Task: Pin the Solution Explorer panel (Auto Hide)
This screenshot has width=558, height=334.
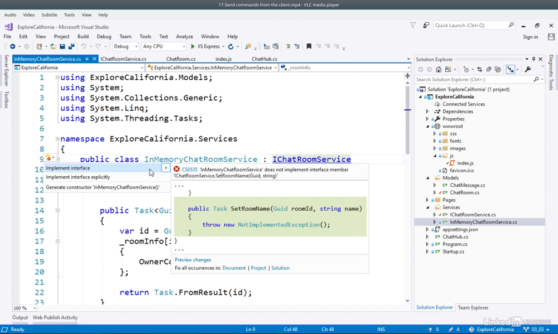Action: coord(533,59)
